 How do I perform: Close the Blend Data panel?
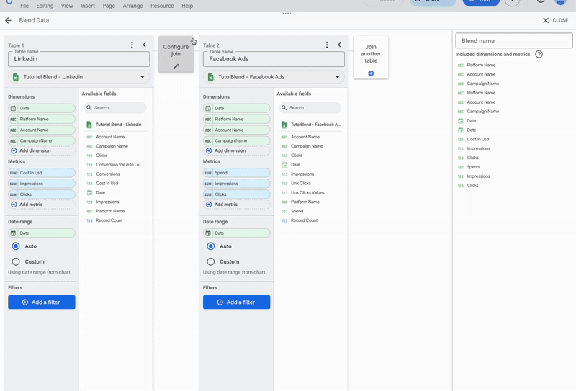pos(555,21)
